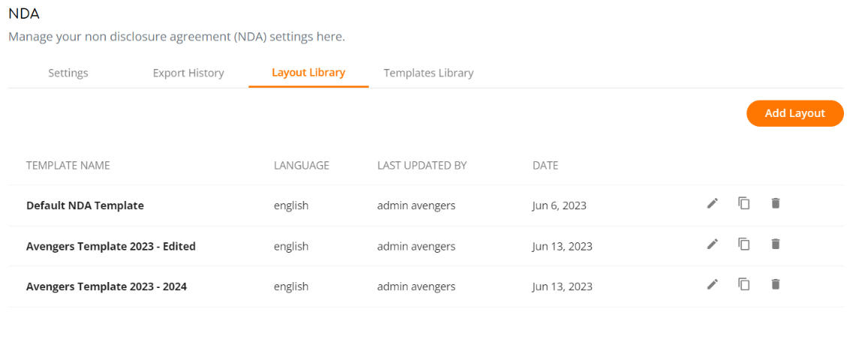859x339 pixels.
Task: Go to Templates Library tab
Action: click(x=429, y=73)
